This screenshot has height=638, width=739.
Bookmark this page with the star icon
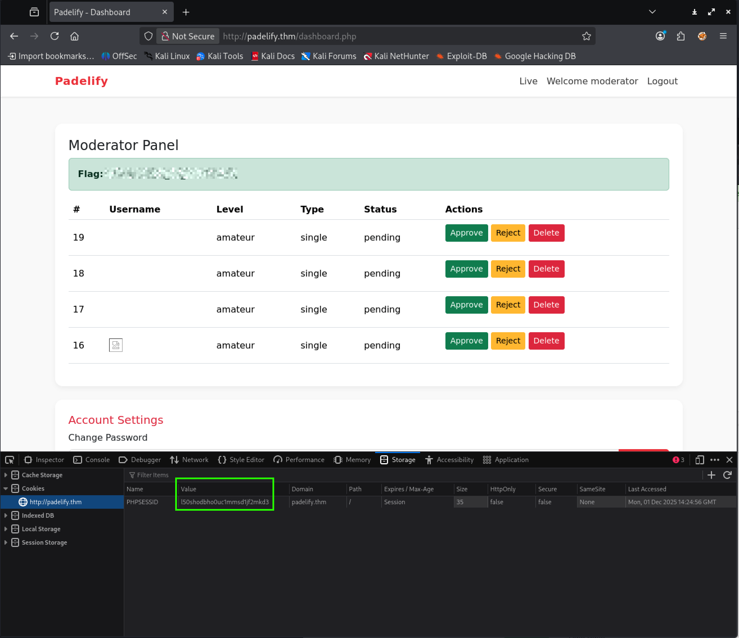coord(586,36)
